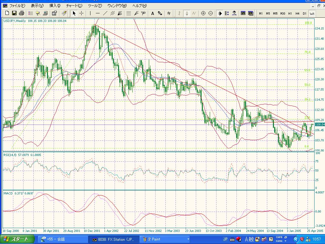Enable the chart shift button
Screen dimensions: 325x244
[227, 13]
